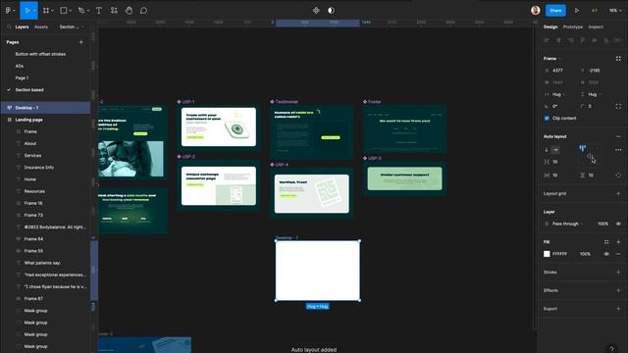Image resolution: width=628 pixels, height=353 pixels.
Task: Toggle fill visibility eye icon
Action: pyautogui.click(x=606, y=254)
